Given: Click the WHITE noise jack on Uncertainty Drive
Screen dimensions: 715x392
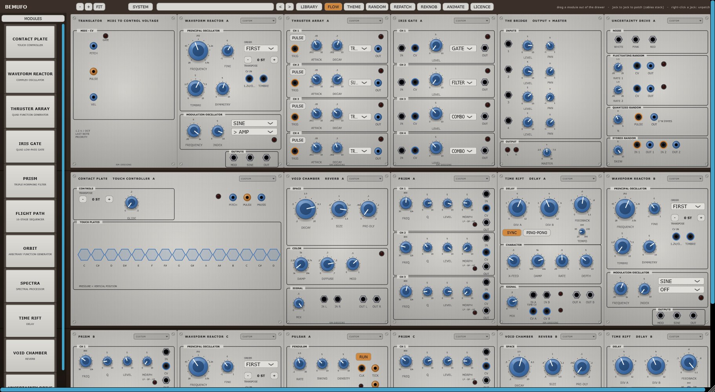Looking at the screenshot, I should (x=618, y=40).
